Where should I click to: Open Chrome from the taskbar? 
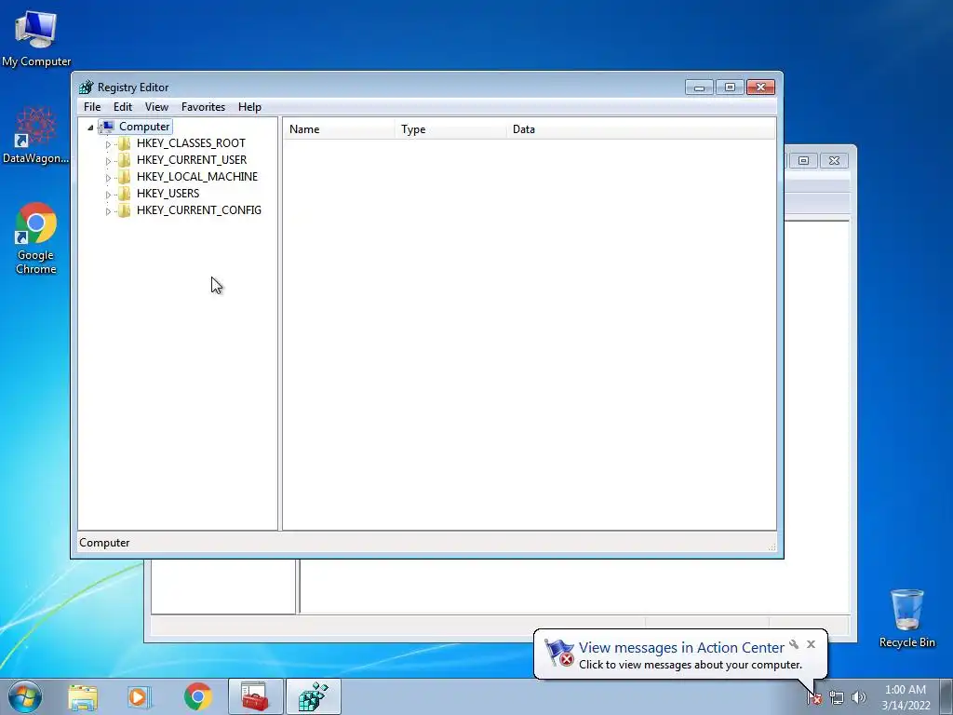coord(198,696)
